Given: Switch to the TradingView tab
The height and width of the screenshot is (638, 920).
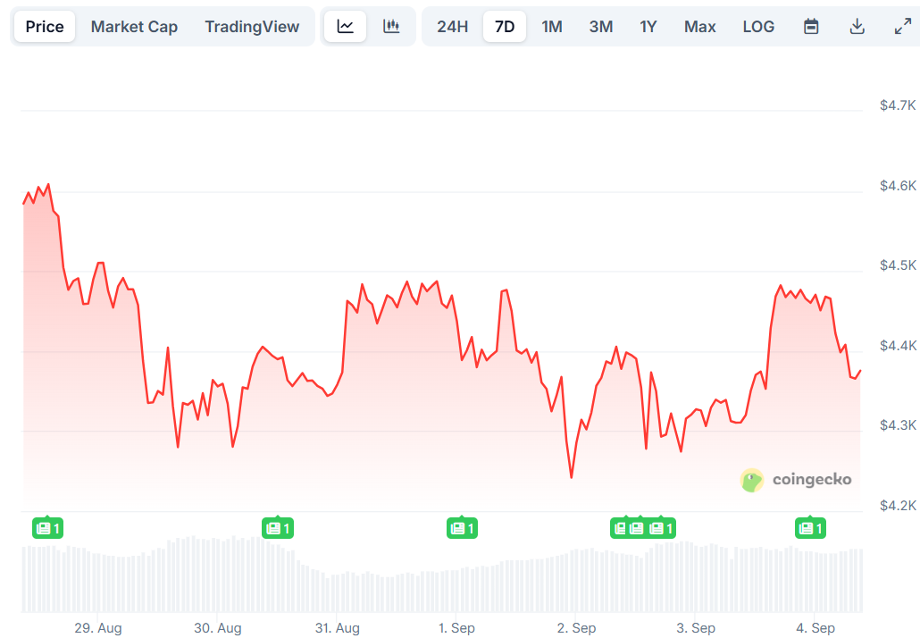Looking at the screenshot, I should [252, 27].
